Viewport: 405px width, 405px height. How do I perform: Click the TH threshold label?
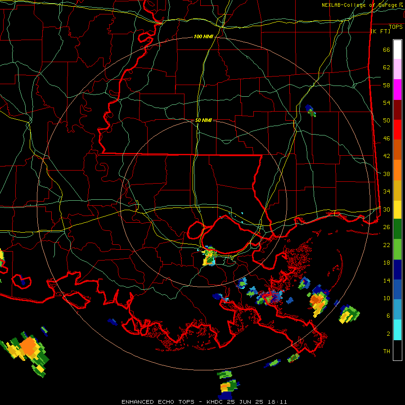click(x=387, y=351)
